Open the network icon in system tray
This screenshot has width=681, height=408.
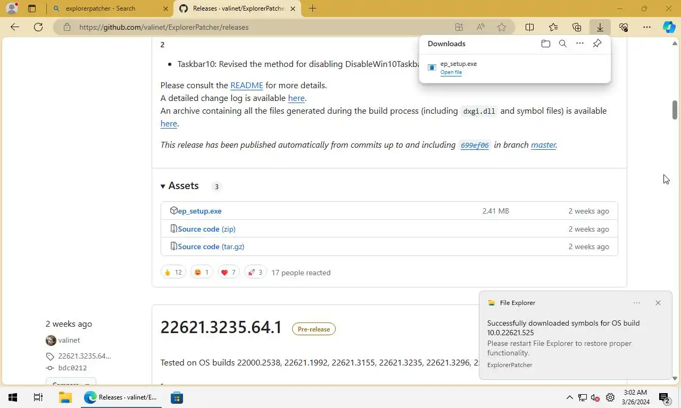pyautogui.click(x=583, y=397)
